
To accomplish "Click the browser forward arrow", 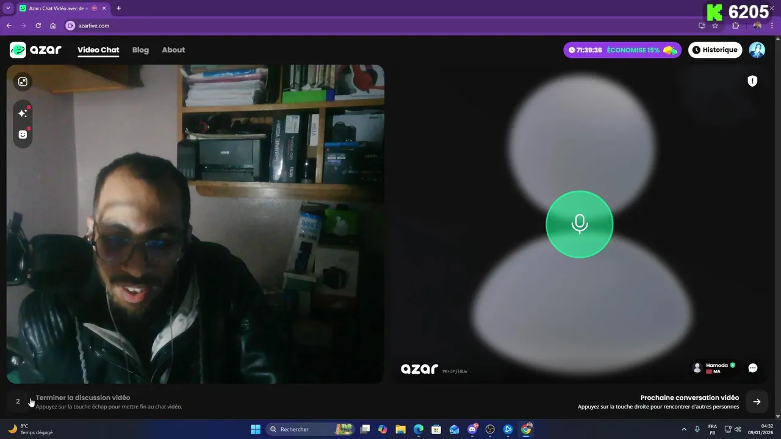I will click(x=23, y=26).
